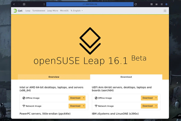The height and width of the screenshot is (121, 181).
Task: Click x86_64 Network Image wifi icon
Action: (x=24, y=106)
